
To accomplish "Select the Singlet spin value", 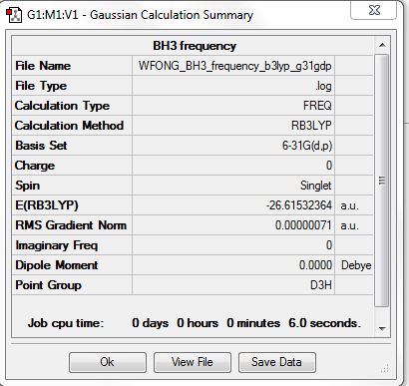I will 315,186.
